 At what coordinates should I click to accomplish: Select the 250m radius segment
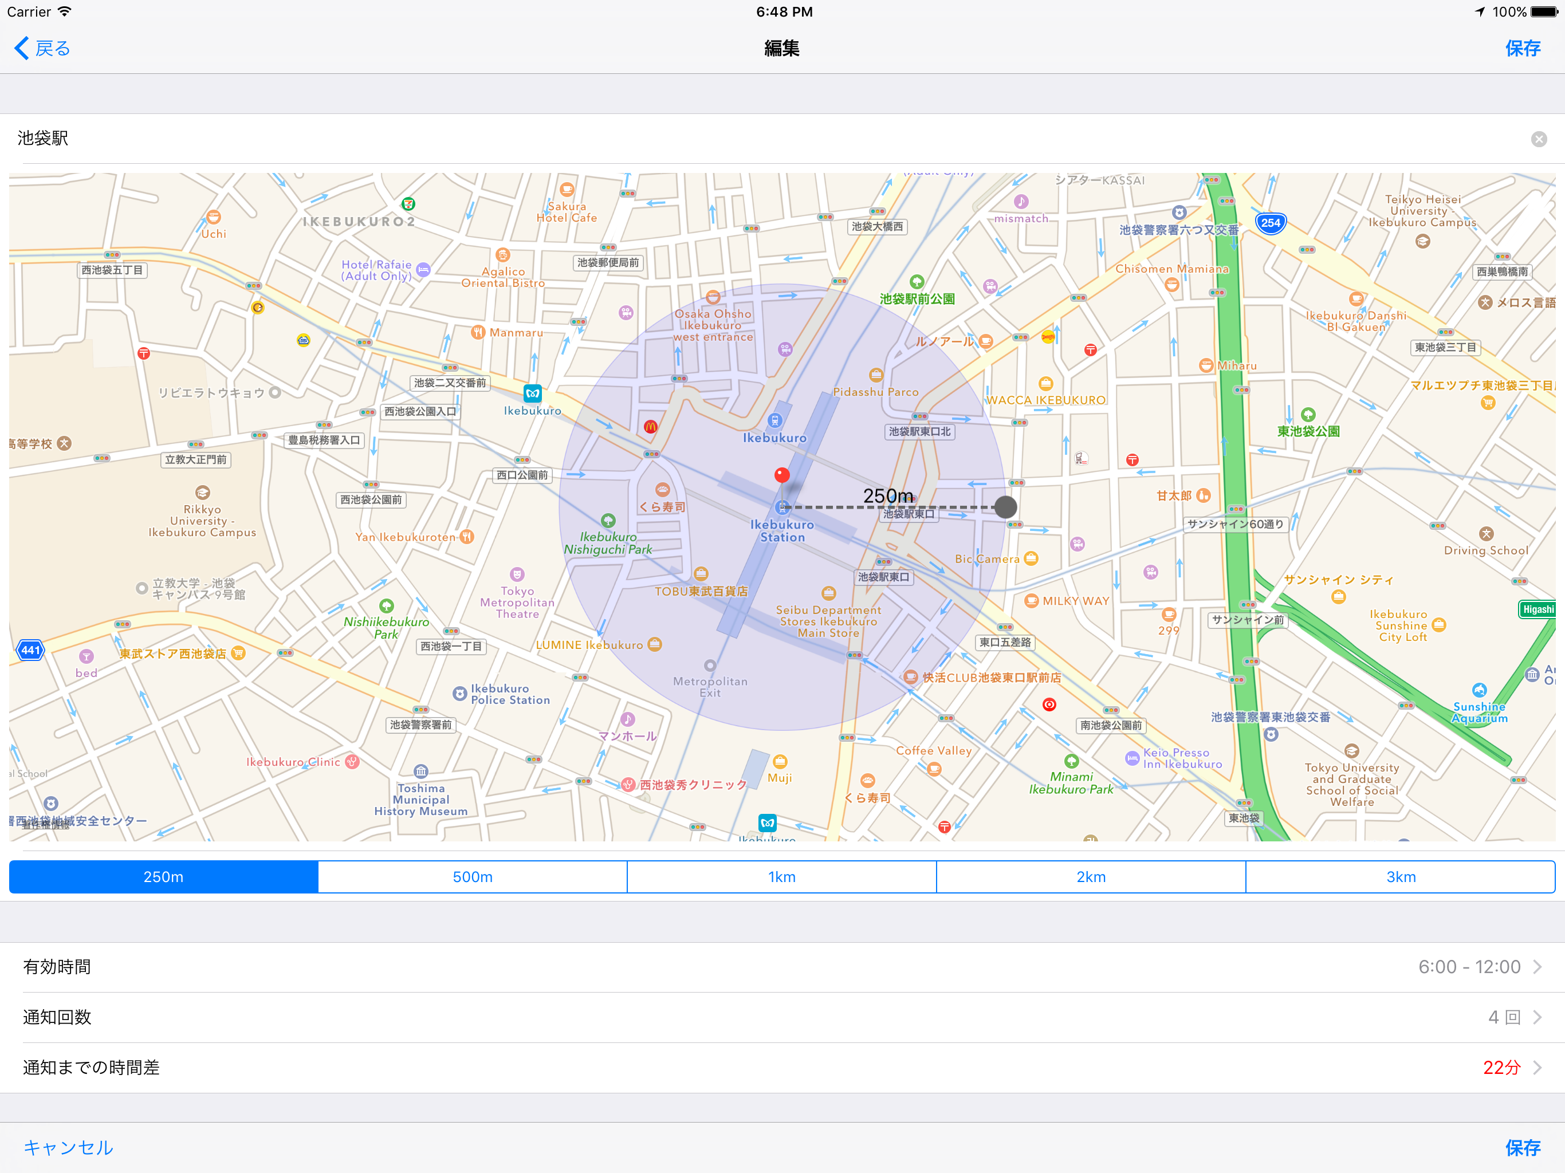pos(163,876)
